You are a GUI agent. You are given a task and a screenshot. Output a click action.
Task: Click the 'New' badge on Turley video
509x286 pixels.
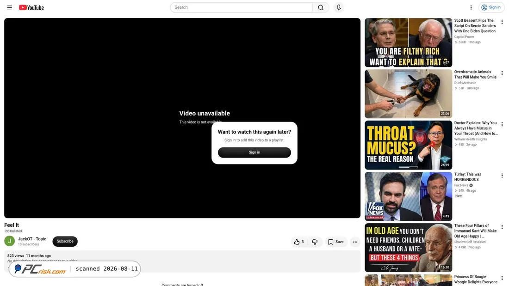coord(459,196)
